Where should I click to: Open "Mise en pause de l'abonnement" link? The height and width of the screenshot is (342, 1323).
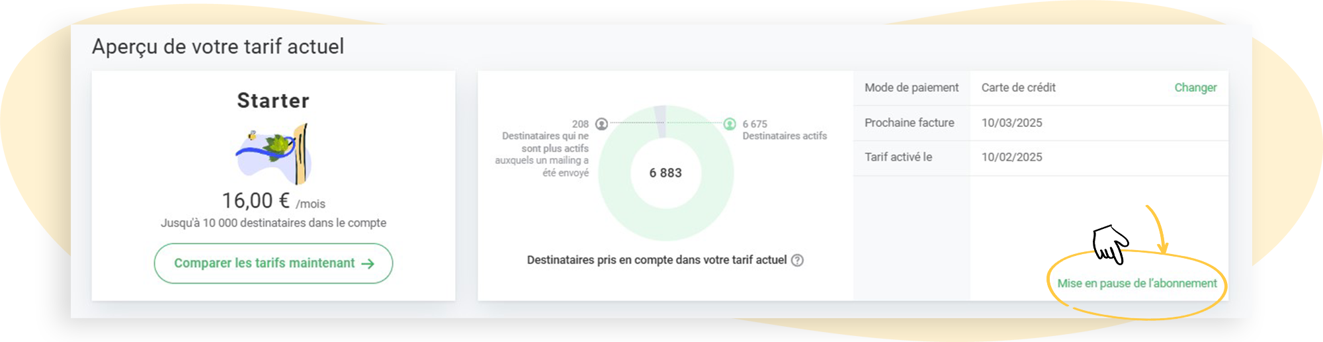pyautogui.click(x=1136, y=283)
